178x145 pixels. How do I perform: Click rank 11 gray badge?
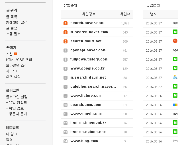[66, 114]
